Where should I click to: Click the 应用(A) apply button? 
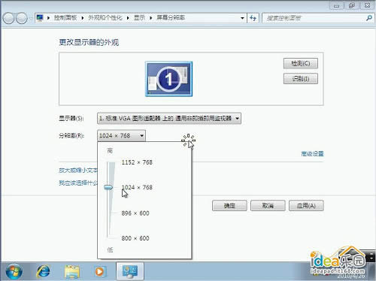(x=306, y=206)
